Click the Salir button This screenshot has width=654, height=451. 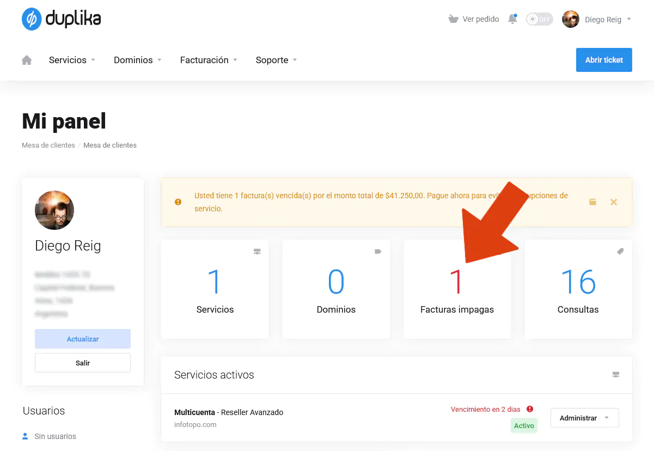point(83,363)
